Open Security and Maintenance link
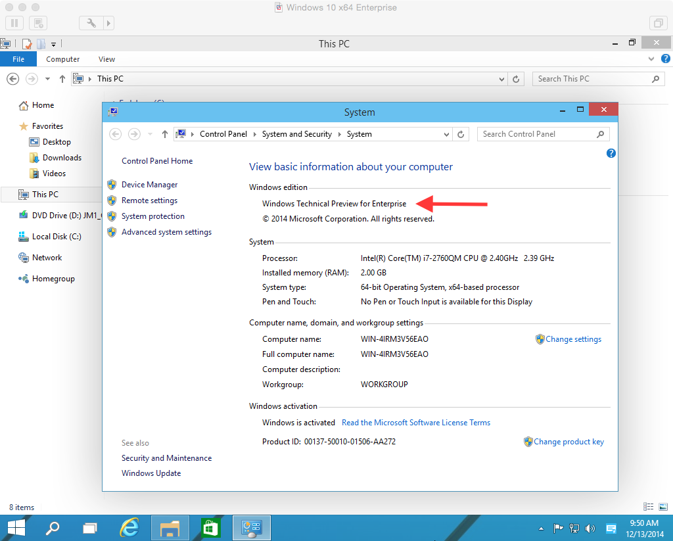 (x=166, y=458)
